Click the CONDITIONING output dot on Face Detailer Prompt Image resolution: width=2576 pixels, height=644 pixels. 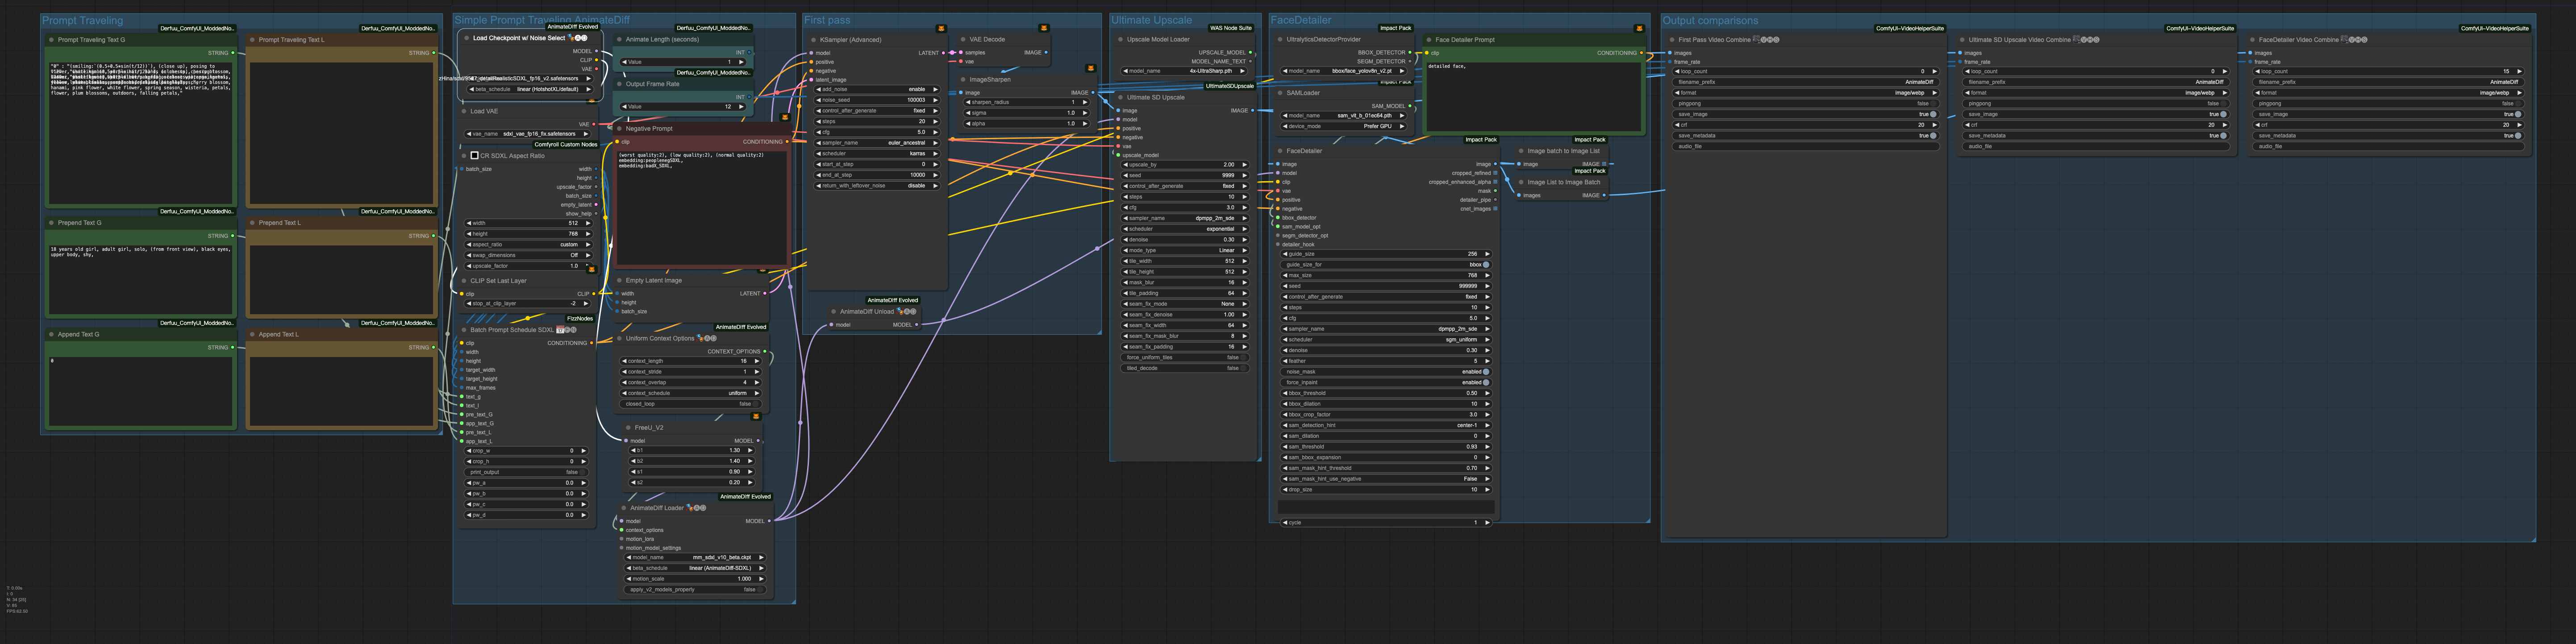(x=1641, y=53)
